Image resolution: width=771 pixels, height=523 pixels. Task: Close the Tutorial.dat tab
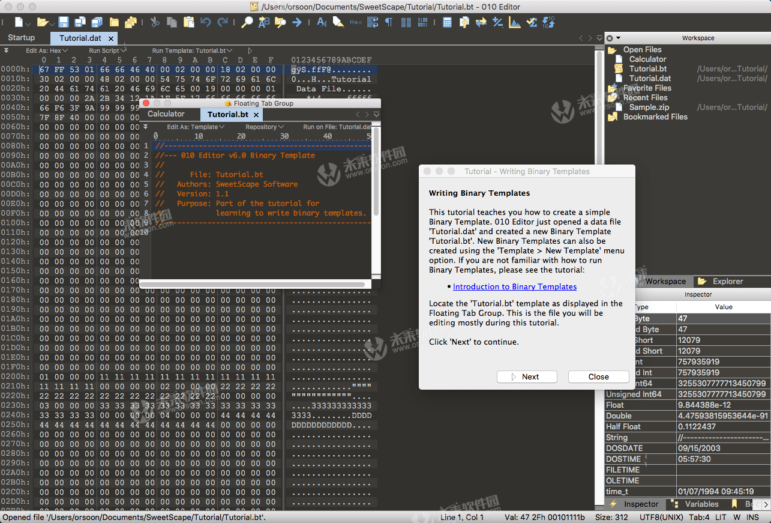point(110,38)
